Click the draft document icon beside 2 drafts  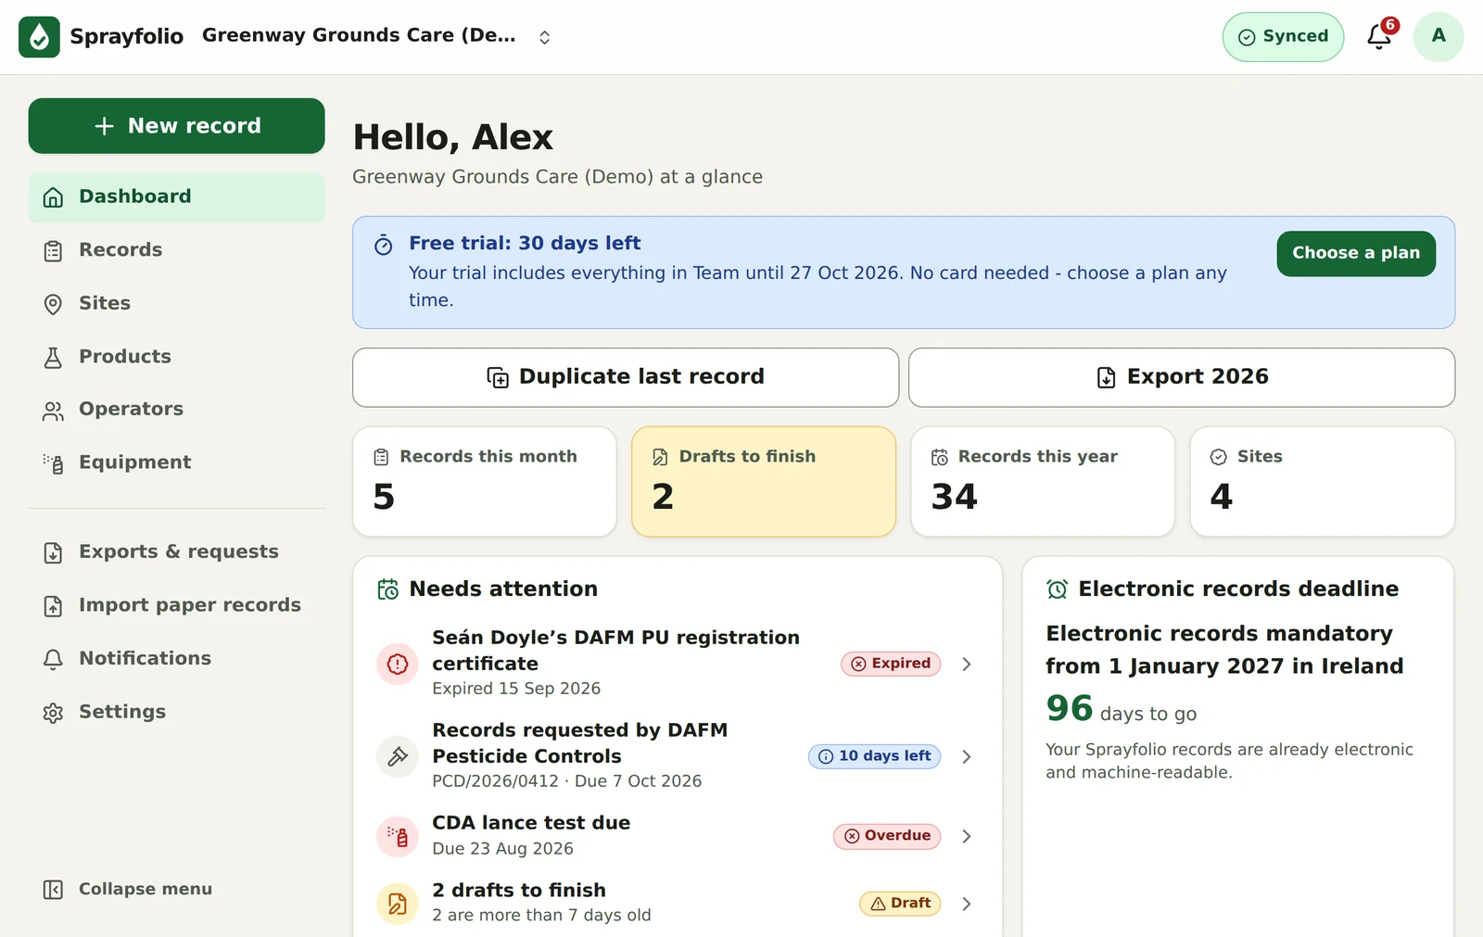point(398,905)
